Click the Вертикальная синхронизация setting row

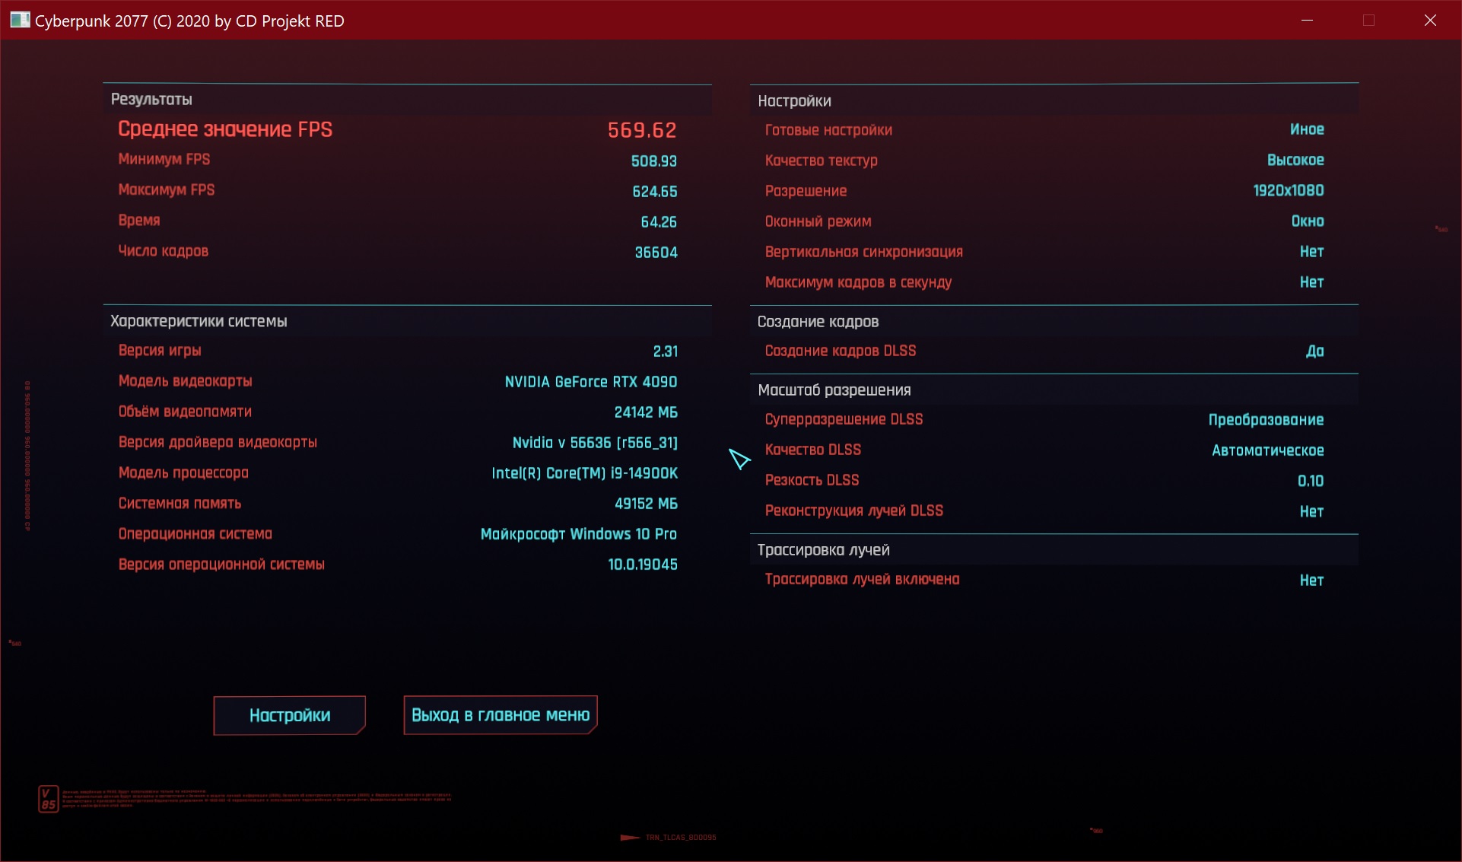(863, 252)
